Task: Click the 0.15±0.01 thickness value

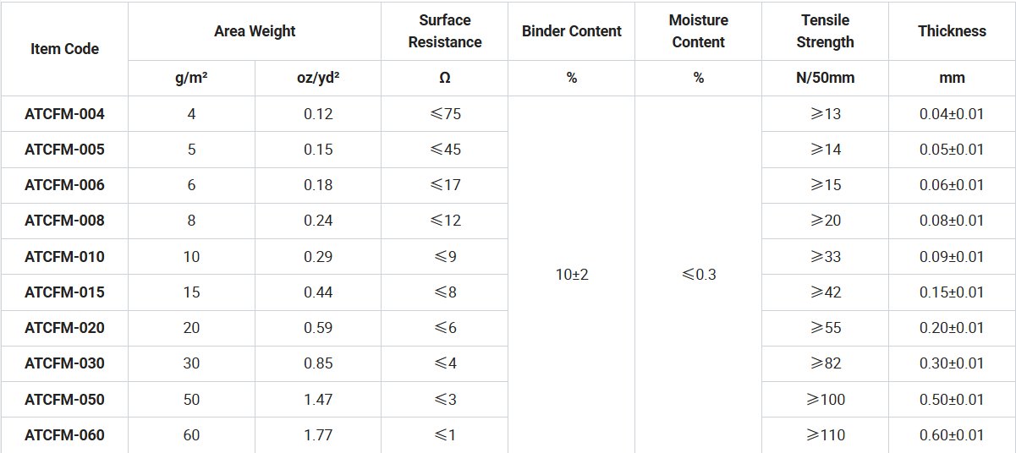Action: click(x=952, y=292)
